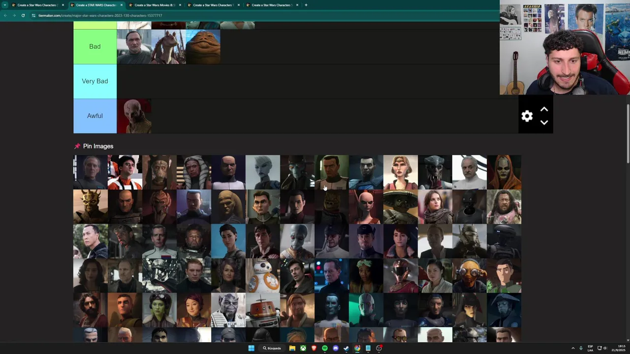The image size is (630, 354).
Task: Pick the BB-8 droid thumbnail
Action: [263, 275]
